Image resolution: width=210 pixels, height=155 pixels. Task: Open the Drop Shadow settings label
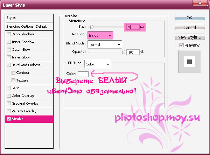coord(23,34)
